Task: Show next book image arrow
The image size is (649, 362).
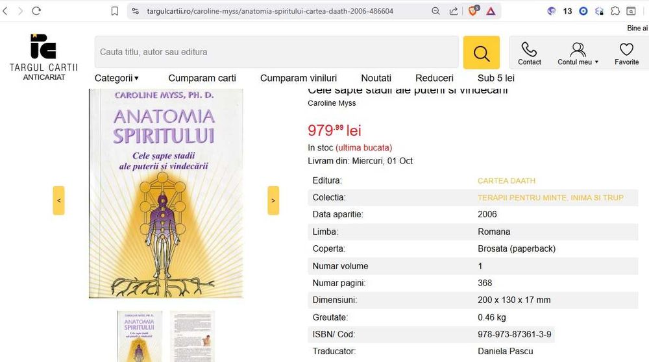Action: pyautogui.click(x=273, y=200)
